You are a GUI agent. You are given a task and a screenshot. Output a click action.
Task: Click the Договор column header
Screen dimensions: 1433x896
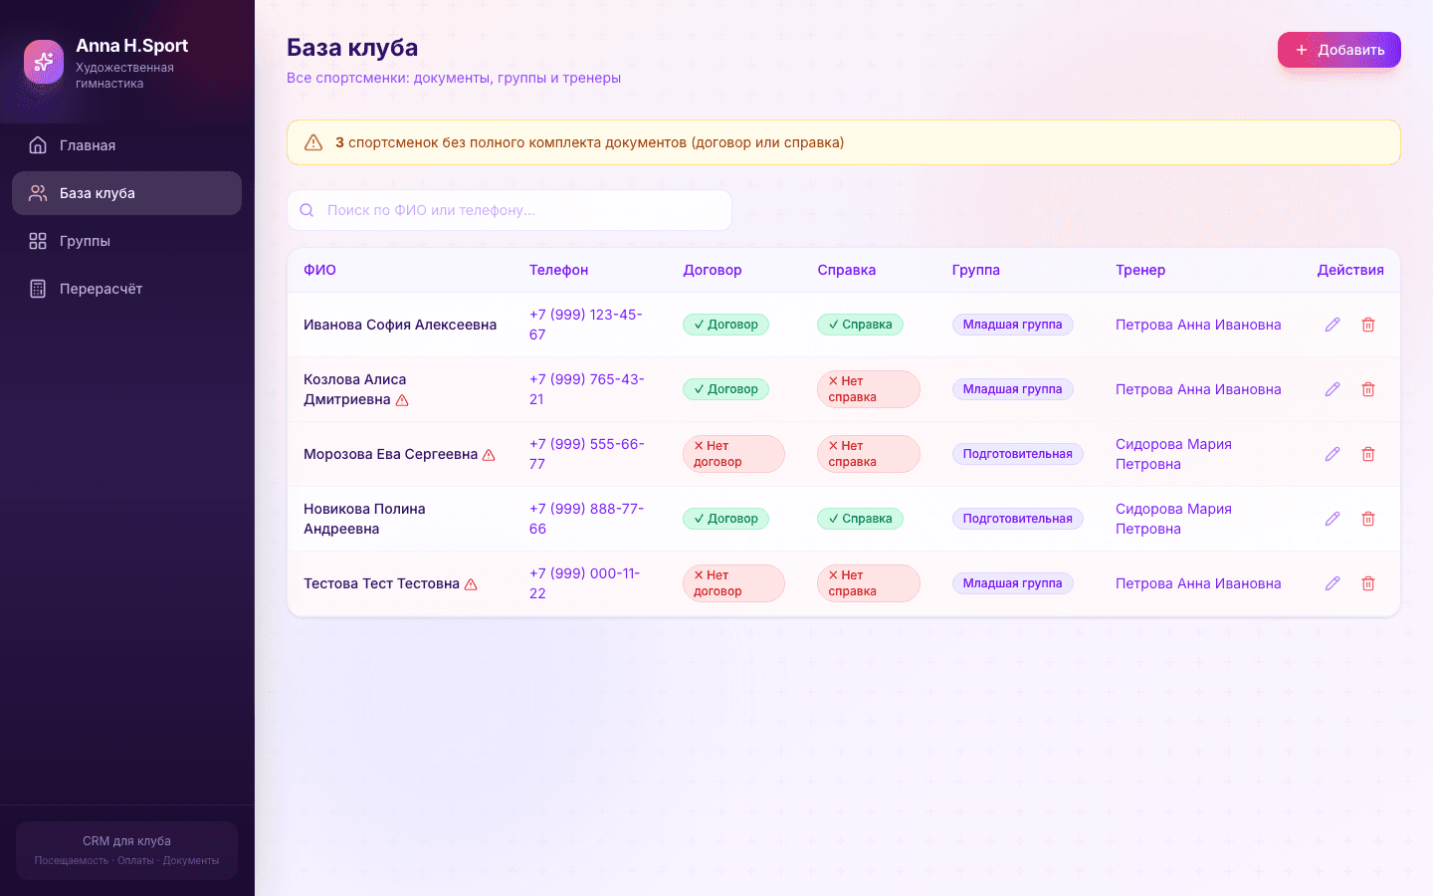coord(713,270)
